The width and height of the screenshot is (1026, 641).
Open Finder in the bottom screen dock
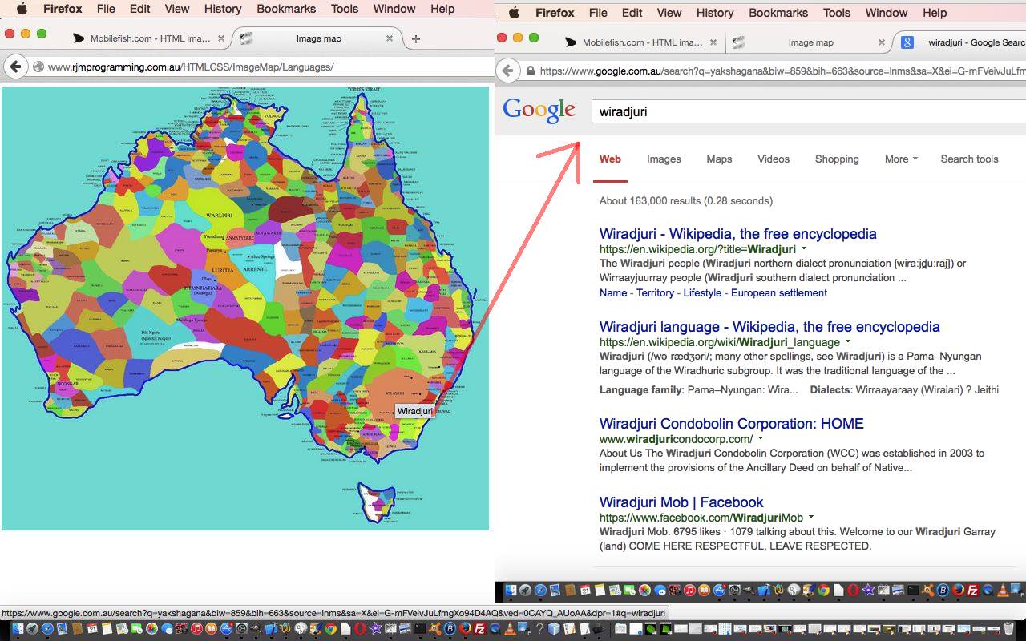(18, 629)
